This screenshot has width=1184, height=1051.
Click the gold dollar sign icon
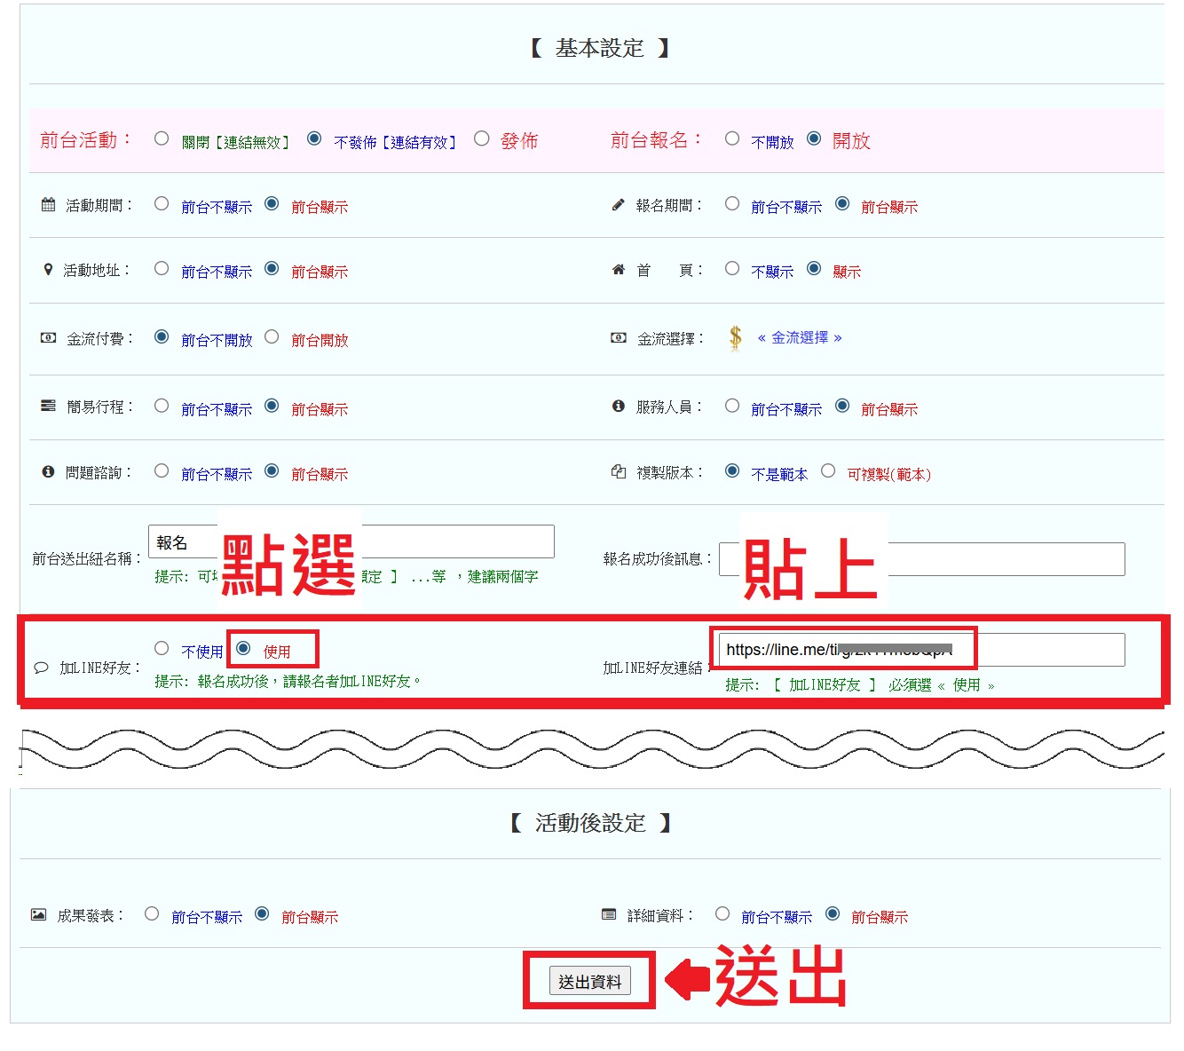pyautogui.click(x=735, y=338)
